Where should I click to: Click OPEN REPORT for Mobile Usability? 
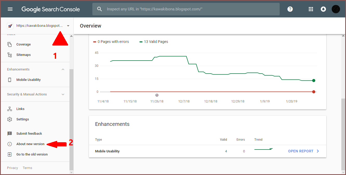tap(303, 151)
